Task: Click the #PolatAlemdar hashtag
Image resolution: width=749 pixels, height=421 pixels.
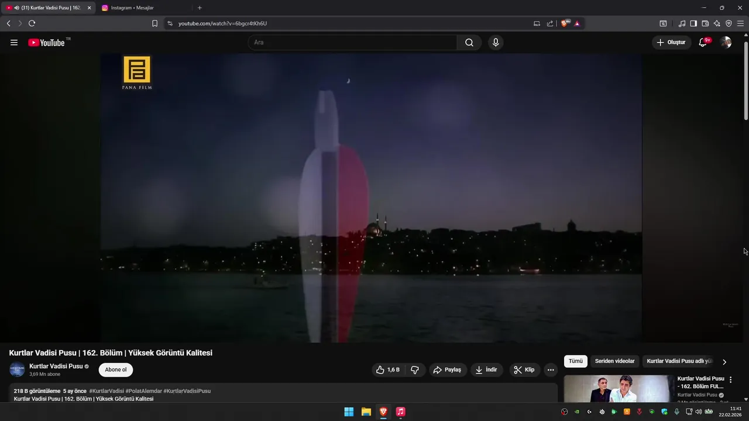Action: (x=143, y=391)
